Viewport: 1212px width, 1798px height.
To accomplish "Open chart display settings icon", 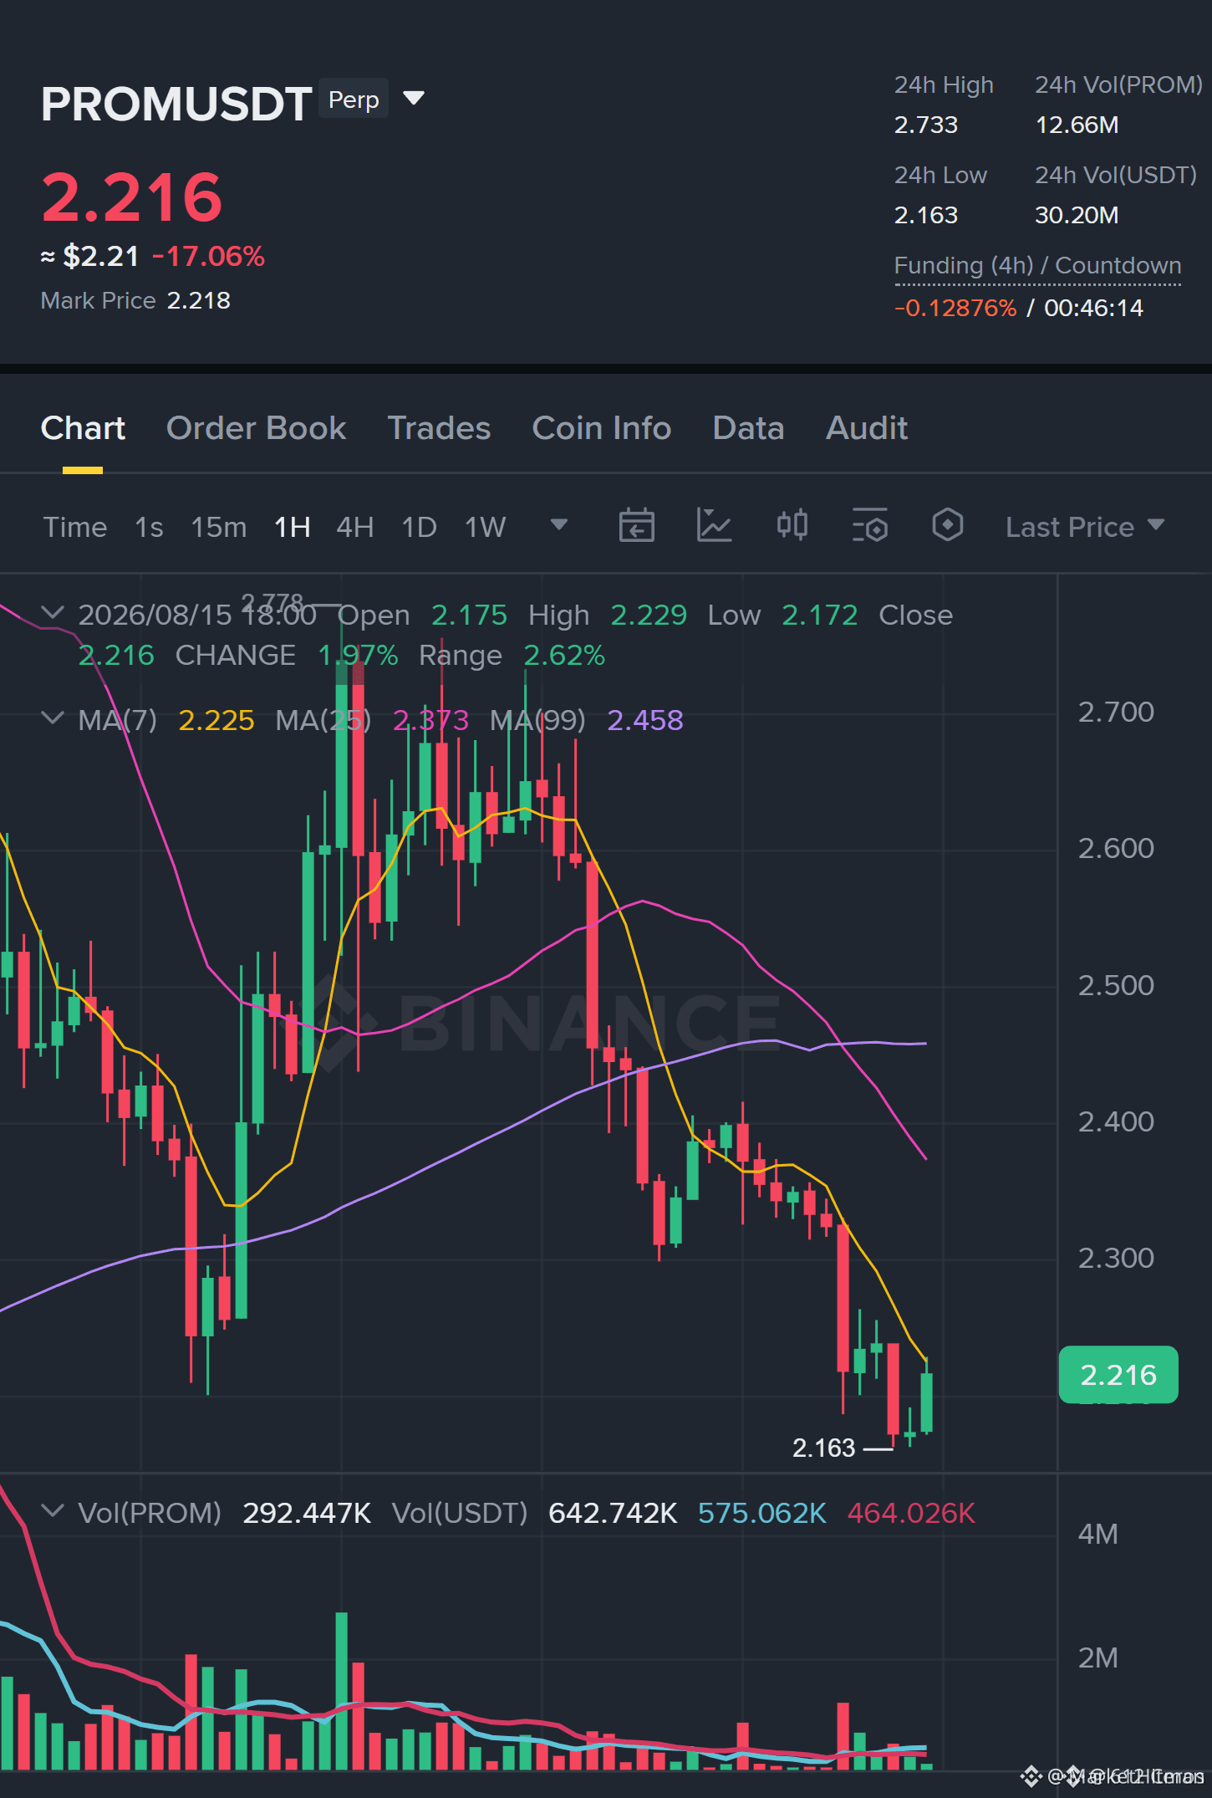I will click(869, 526).
